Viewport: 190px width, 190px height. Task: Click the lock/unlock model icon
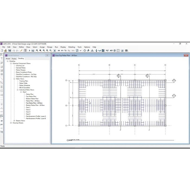(26, 50)
